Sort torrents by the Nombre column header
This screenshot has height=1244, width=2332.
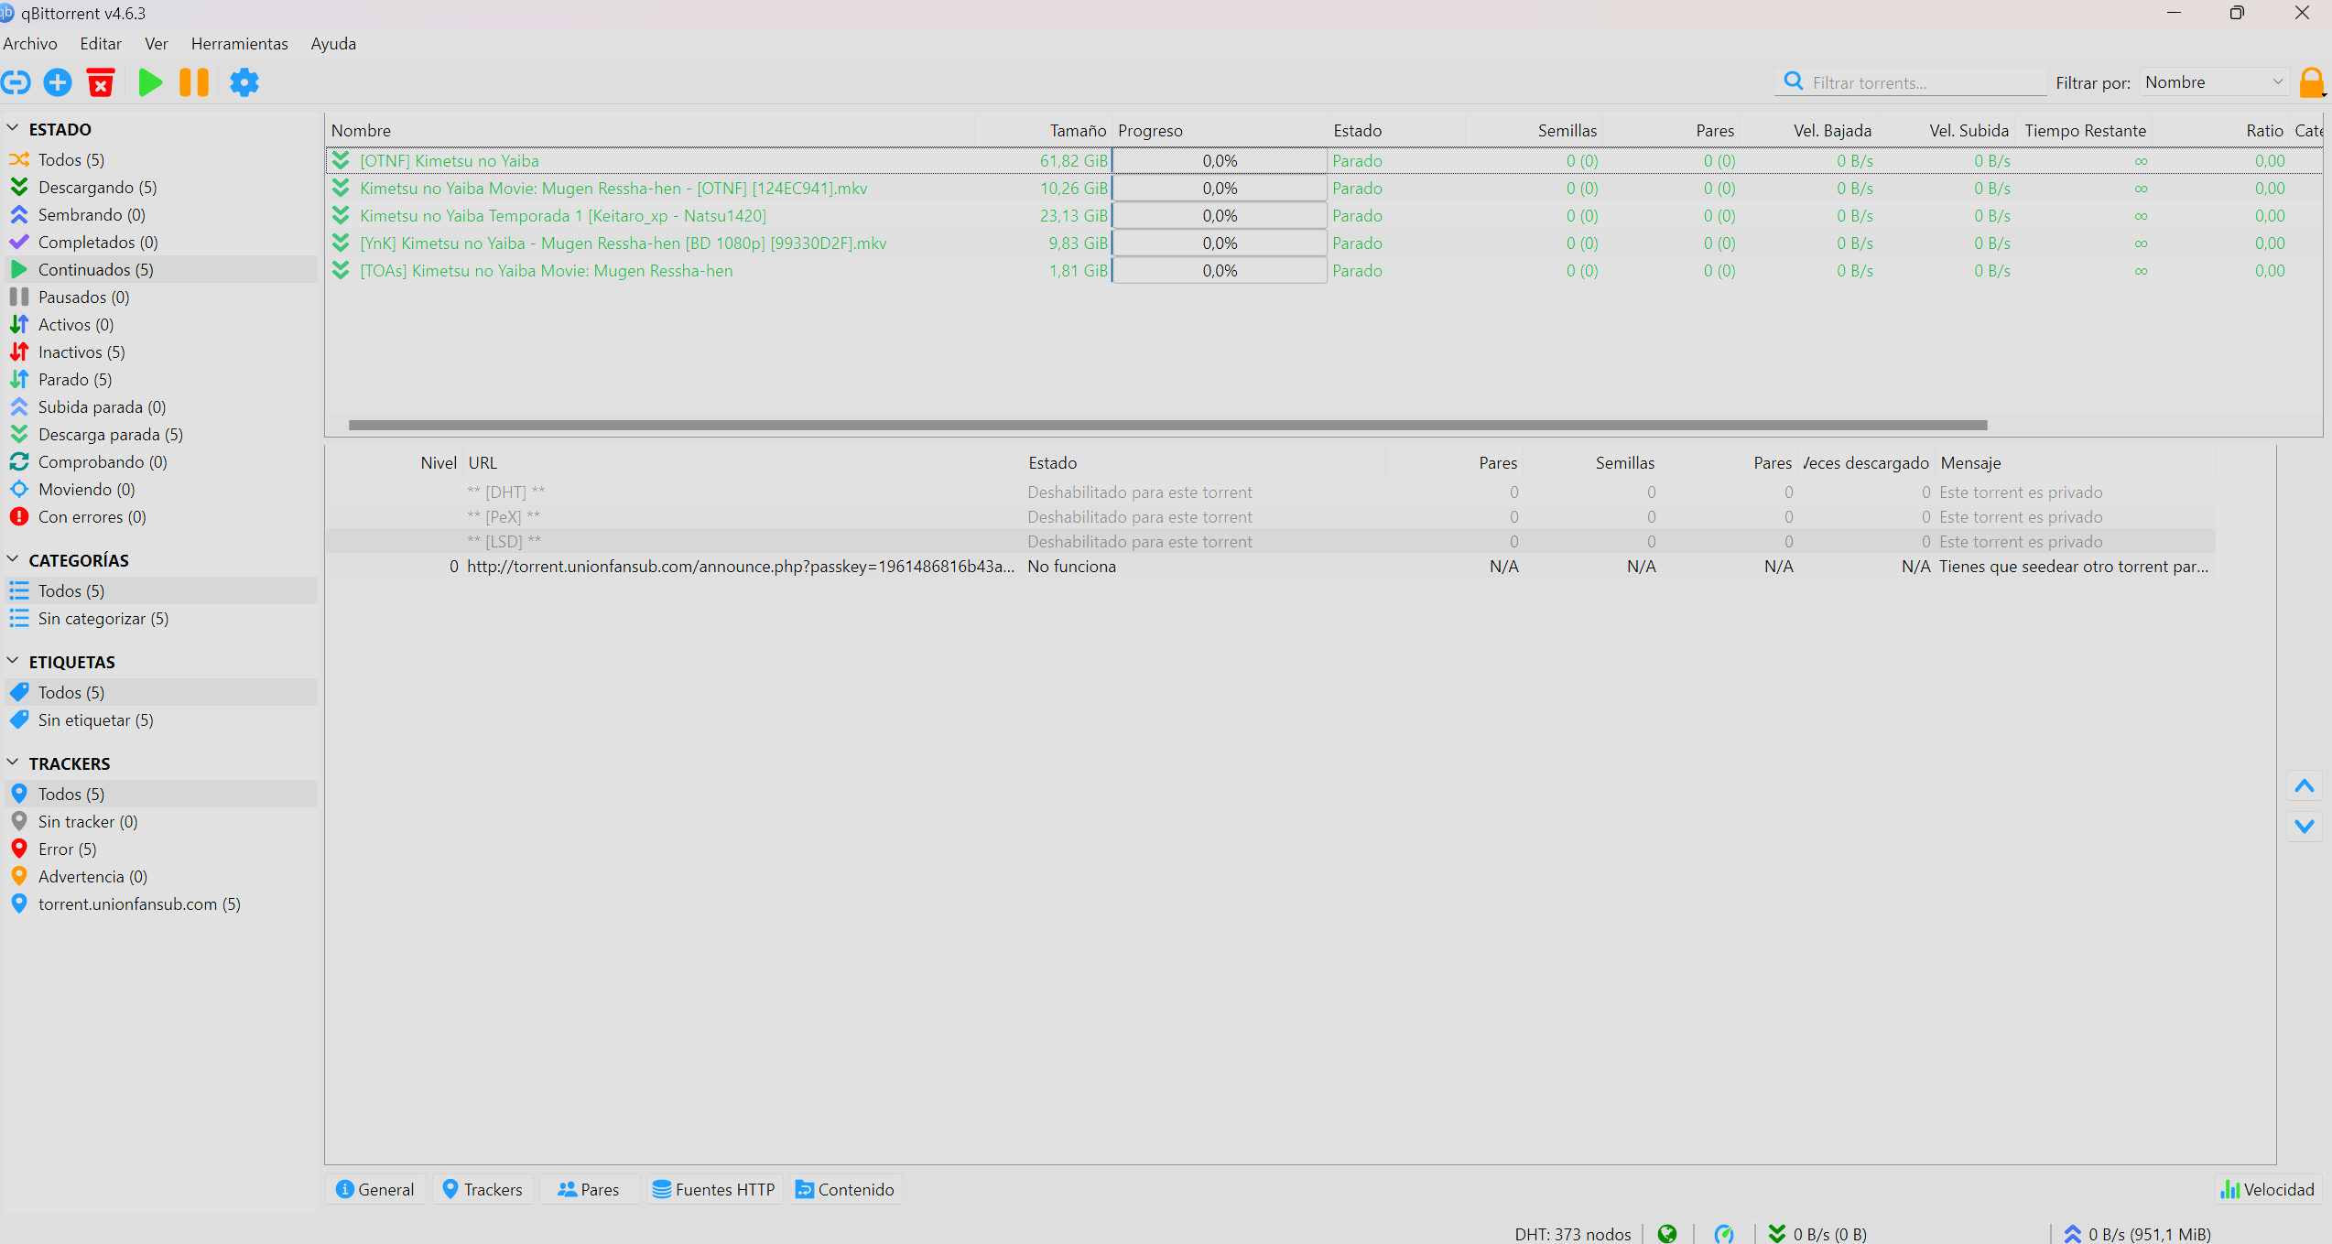pyautogui.click(x=650, y=131)
